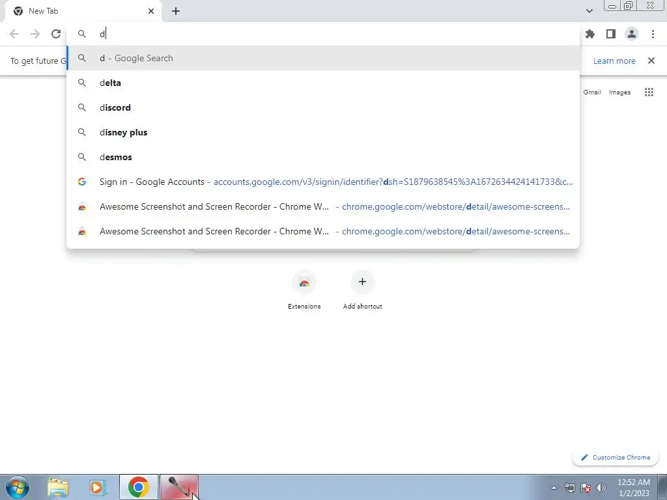Select the 'delta' suggestion
The image size is (667, 500).
(x=323, y=83)
